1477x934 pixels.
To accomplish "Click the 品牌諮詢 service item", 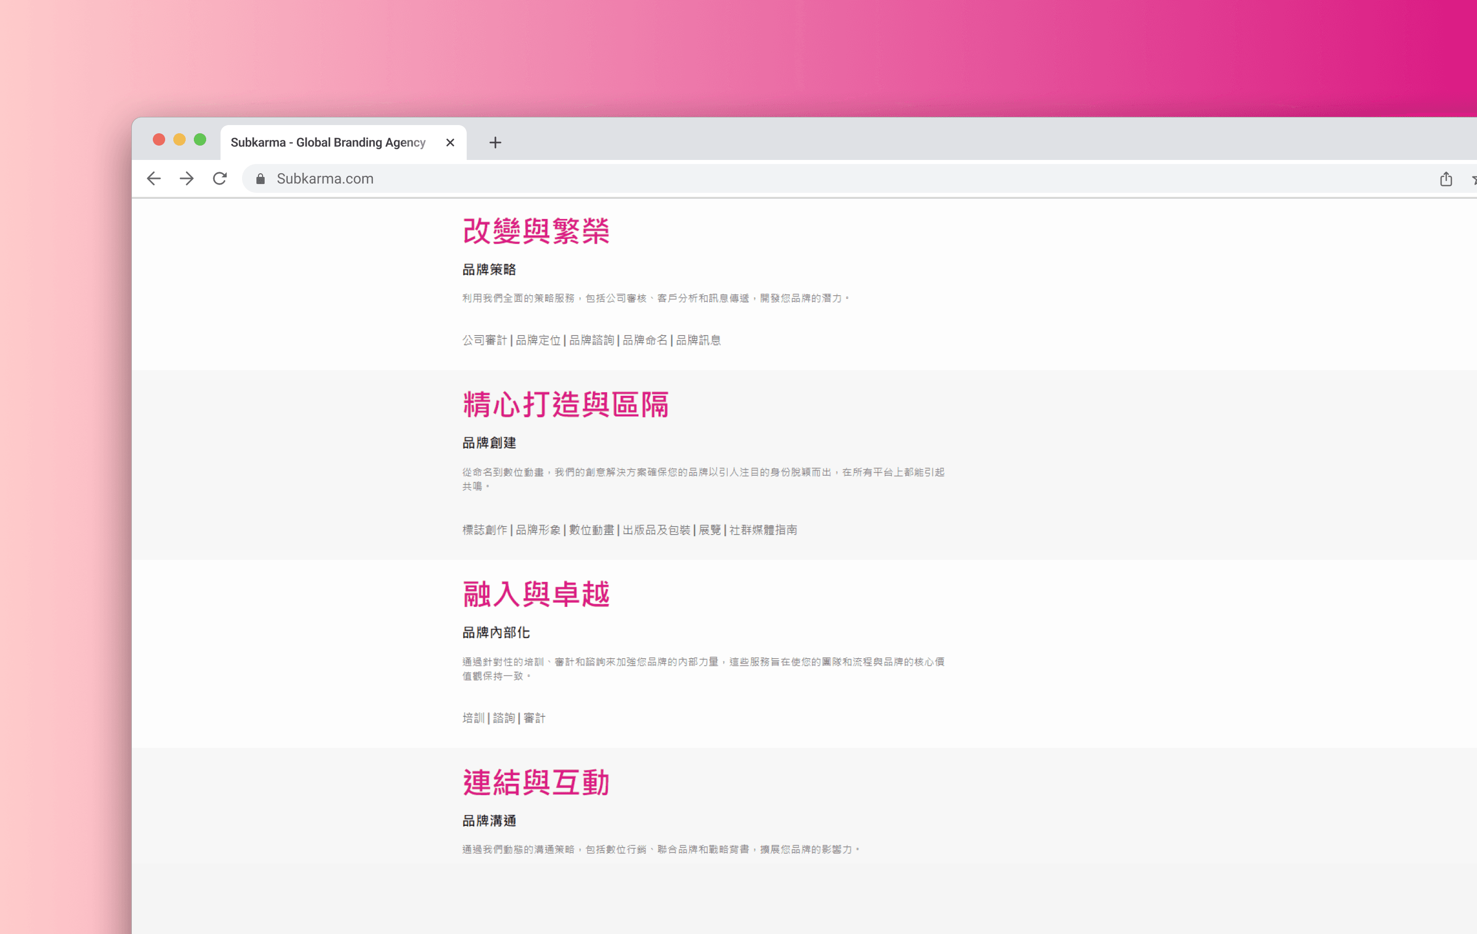I will pyautogui.click(x=591, y=340).
